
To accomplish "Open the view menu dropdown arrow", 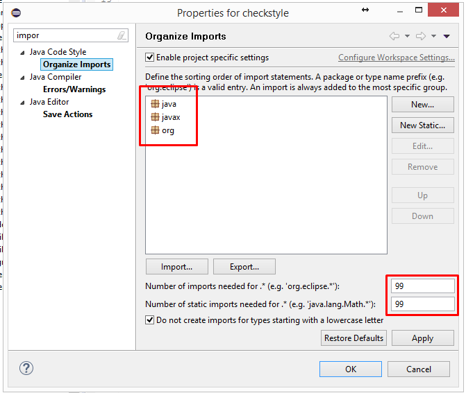I will (x=447, y=36).
